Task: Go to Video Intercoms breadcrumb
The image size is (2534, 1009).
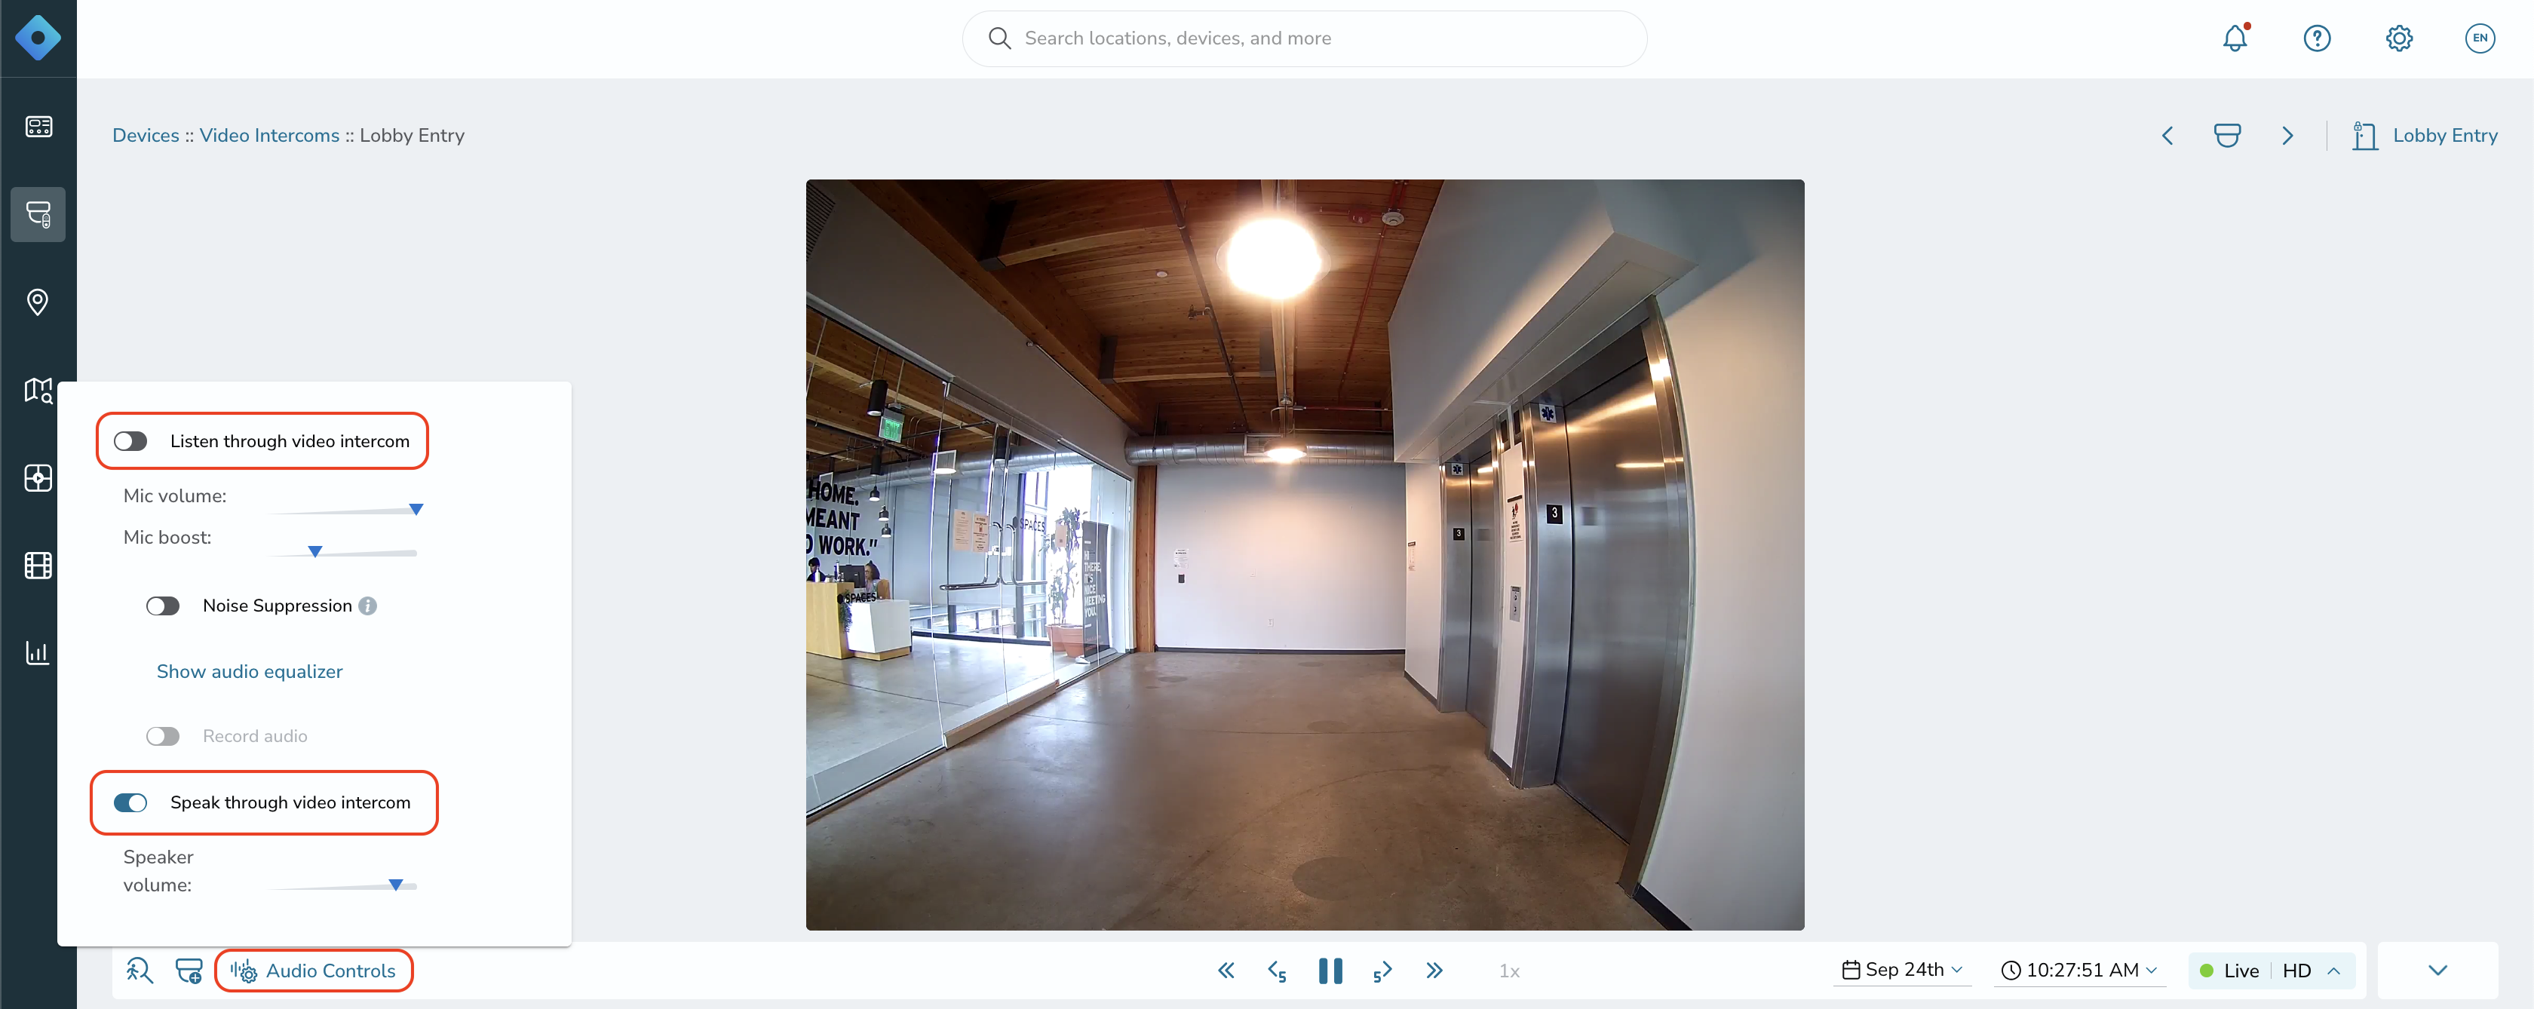Action: [x=268, y=136]
